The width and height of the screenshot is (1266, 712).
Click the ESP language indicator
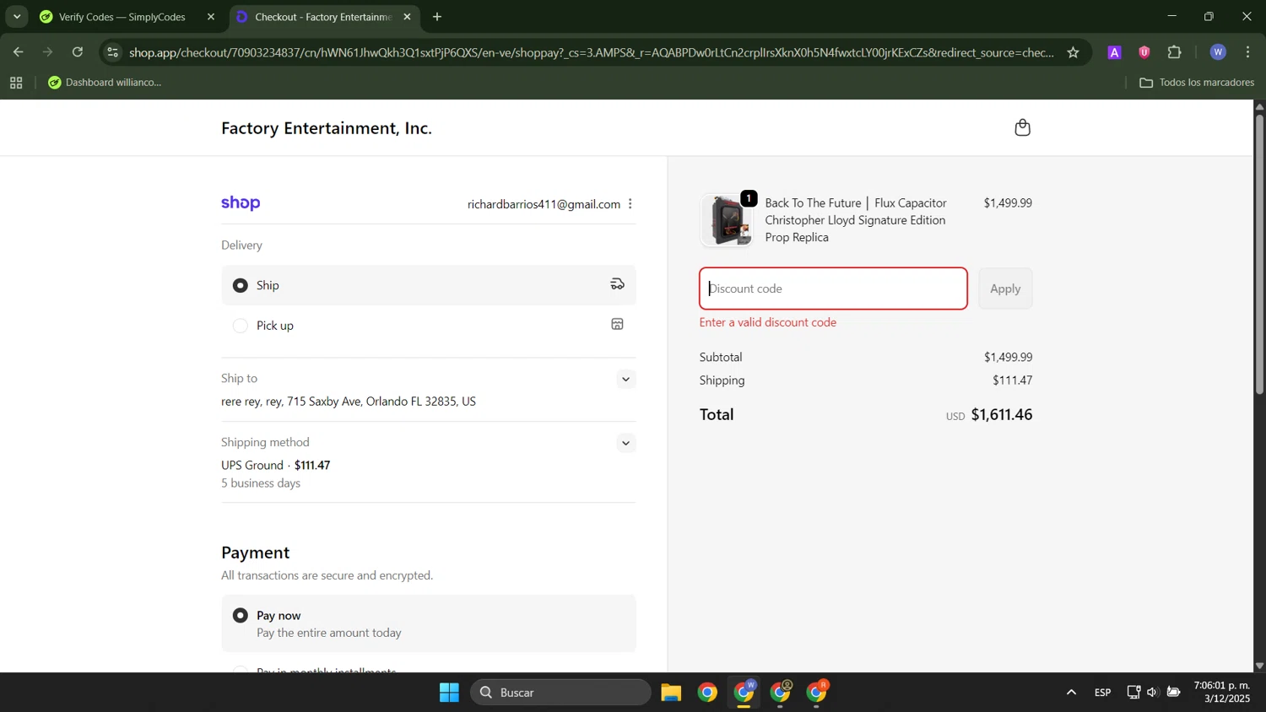[1102, 693]
